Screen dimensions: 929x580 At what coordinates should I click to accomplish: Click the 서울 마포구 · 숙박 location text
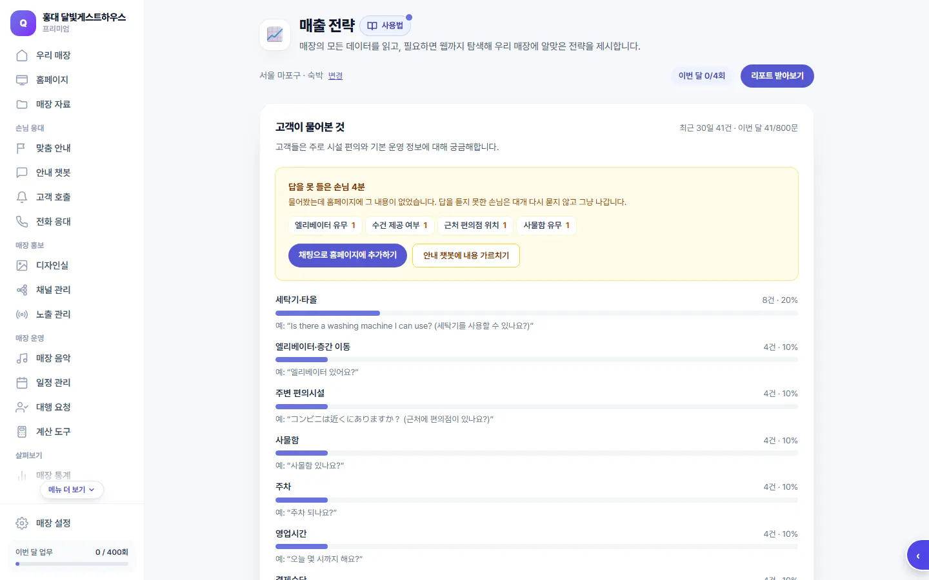pyautogui.click(x=291, y=76)
